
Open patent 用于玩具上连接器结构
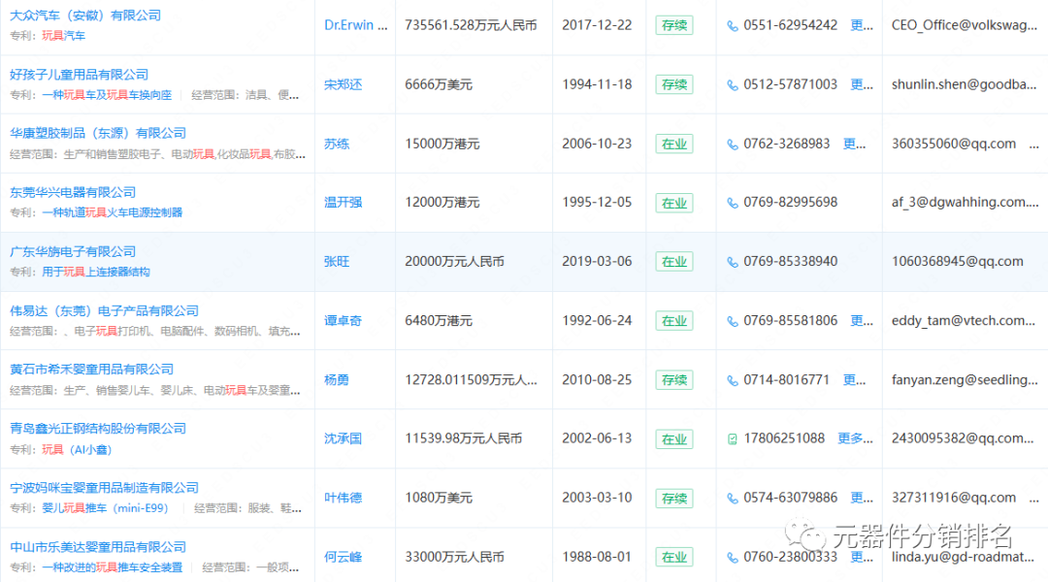coord(95,272)
